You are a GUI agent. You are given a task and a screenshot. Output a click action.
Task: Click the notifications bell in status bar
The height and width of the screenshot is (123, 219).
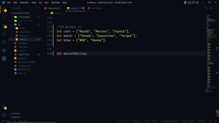pos(215,121)
